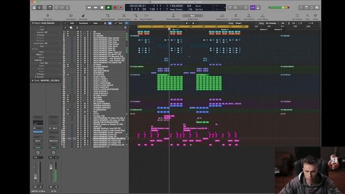The width and height of the screenshot is (345, 194).
Task: Click the green Play button
Action: [x=108, y=8]
